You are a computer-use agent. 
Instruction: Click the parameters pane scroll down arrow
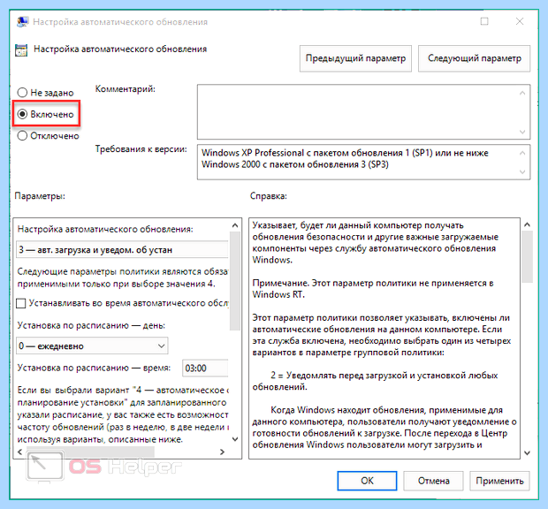click(235, 439)
